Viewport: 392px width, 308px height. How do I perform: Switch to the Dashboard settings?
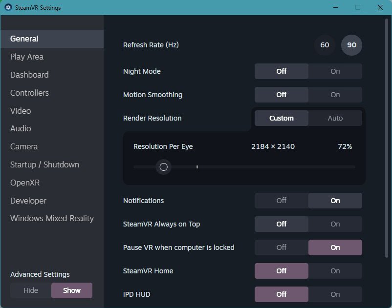pyautogui.click(x=52, y=75)
